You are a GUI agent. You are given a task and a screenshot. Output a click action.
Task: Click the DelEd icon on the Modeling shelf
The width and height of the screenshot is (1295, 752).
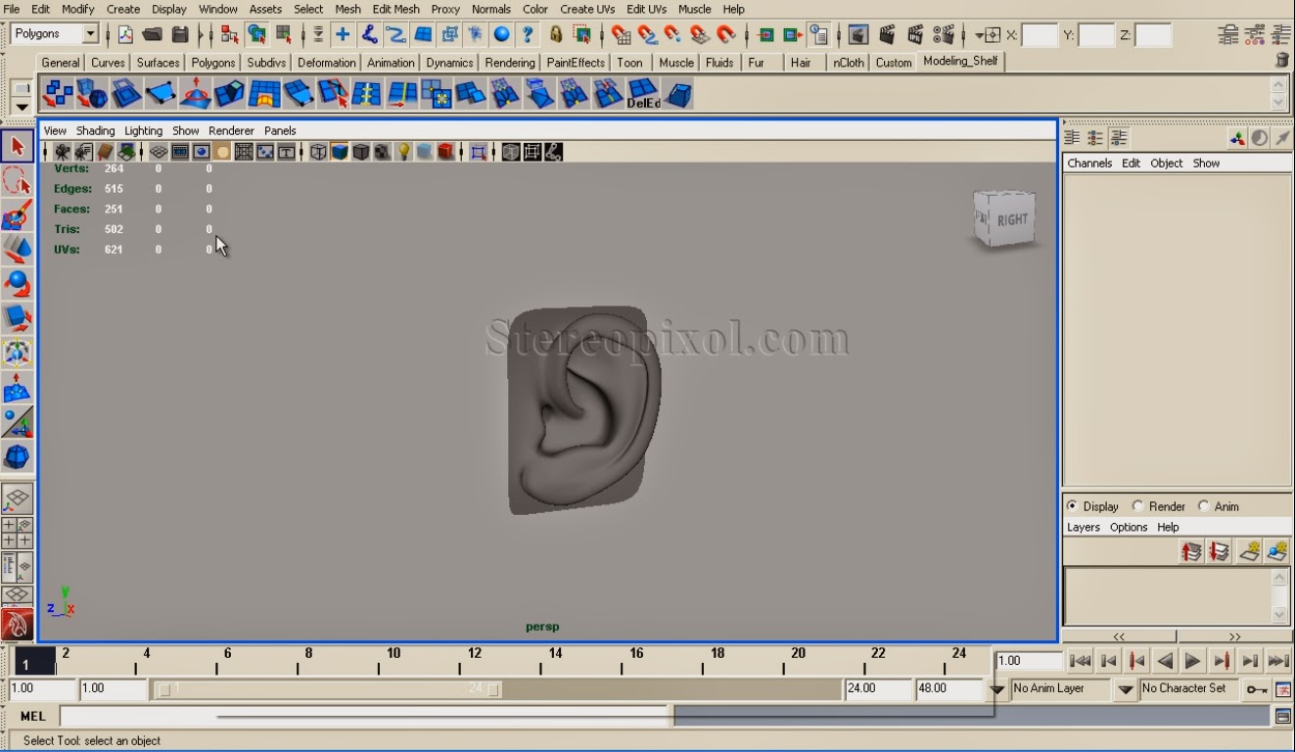point(643,95)
